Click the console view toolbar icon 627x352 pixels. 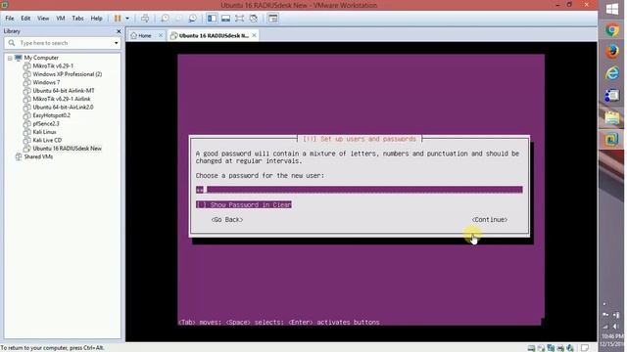(x=273, y=19)
